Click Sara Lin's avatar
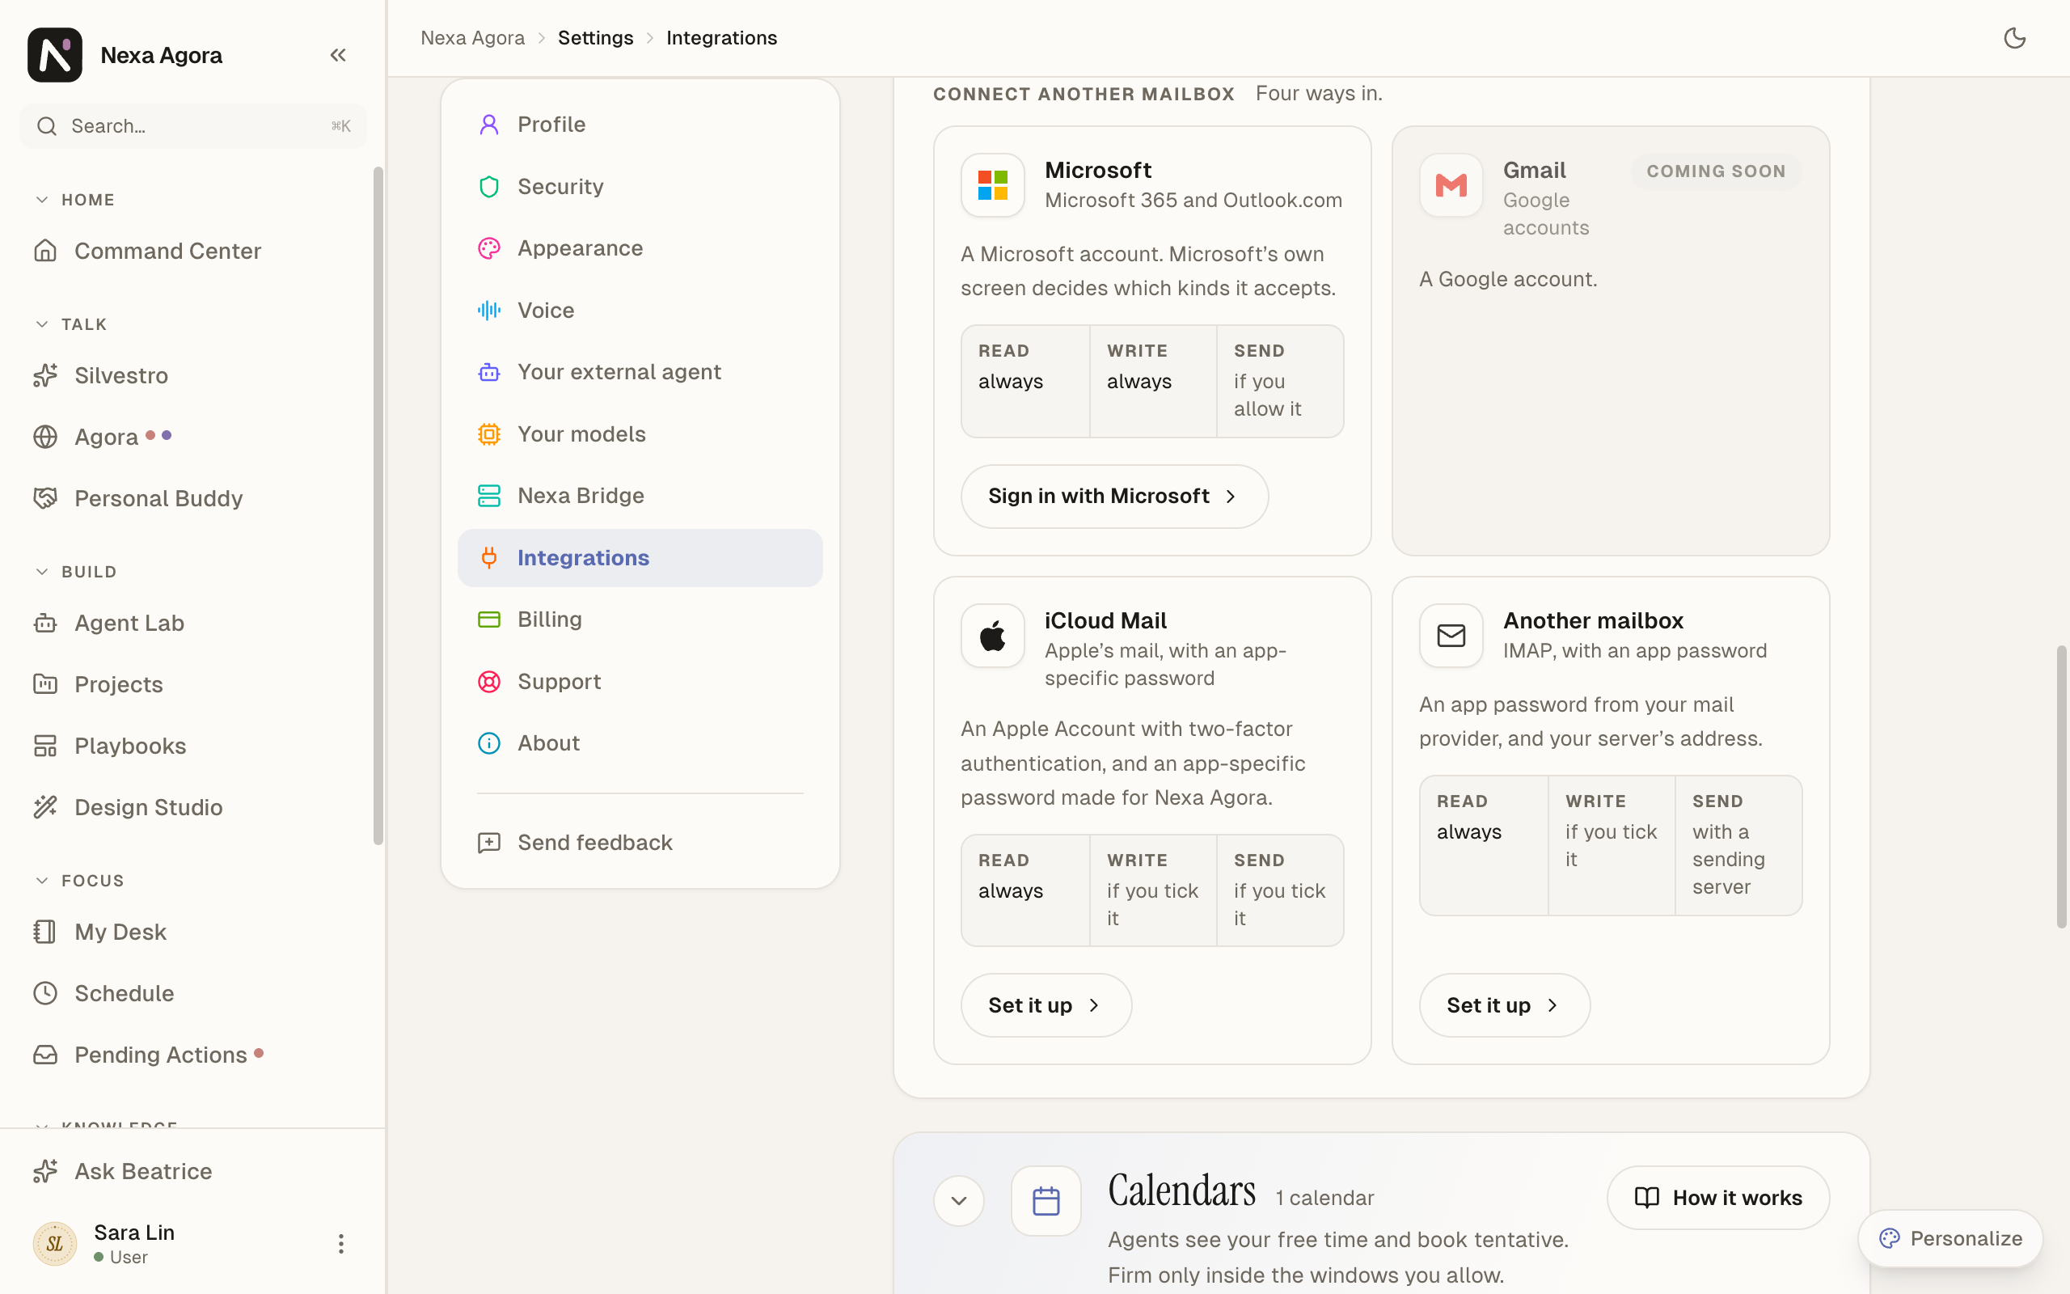 (55, 1244)
